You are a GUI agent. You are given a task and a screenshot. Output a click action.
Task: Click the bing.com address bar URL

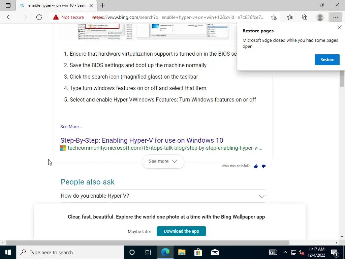point(178,17)
